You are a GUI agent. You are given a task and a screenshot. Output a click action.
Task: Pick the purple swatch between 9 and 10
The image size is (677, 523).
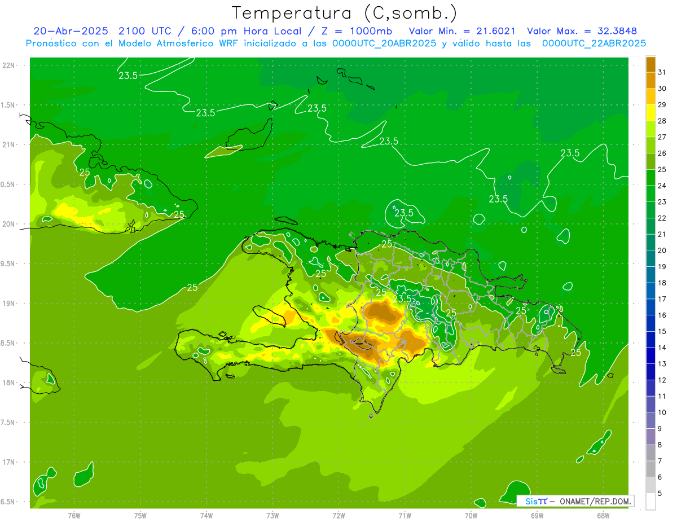click(650, 420)
